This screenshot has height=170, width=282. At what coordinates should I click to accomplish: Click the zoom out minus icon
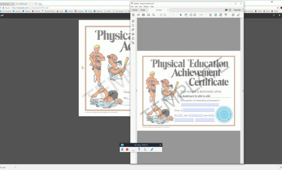191,15
